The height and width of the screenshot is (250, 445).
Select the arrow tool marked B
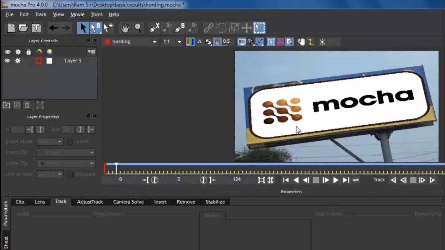coord(95,28)
